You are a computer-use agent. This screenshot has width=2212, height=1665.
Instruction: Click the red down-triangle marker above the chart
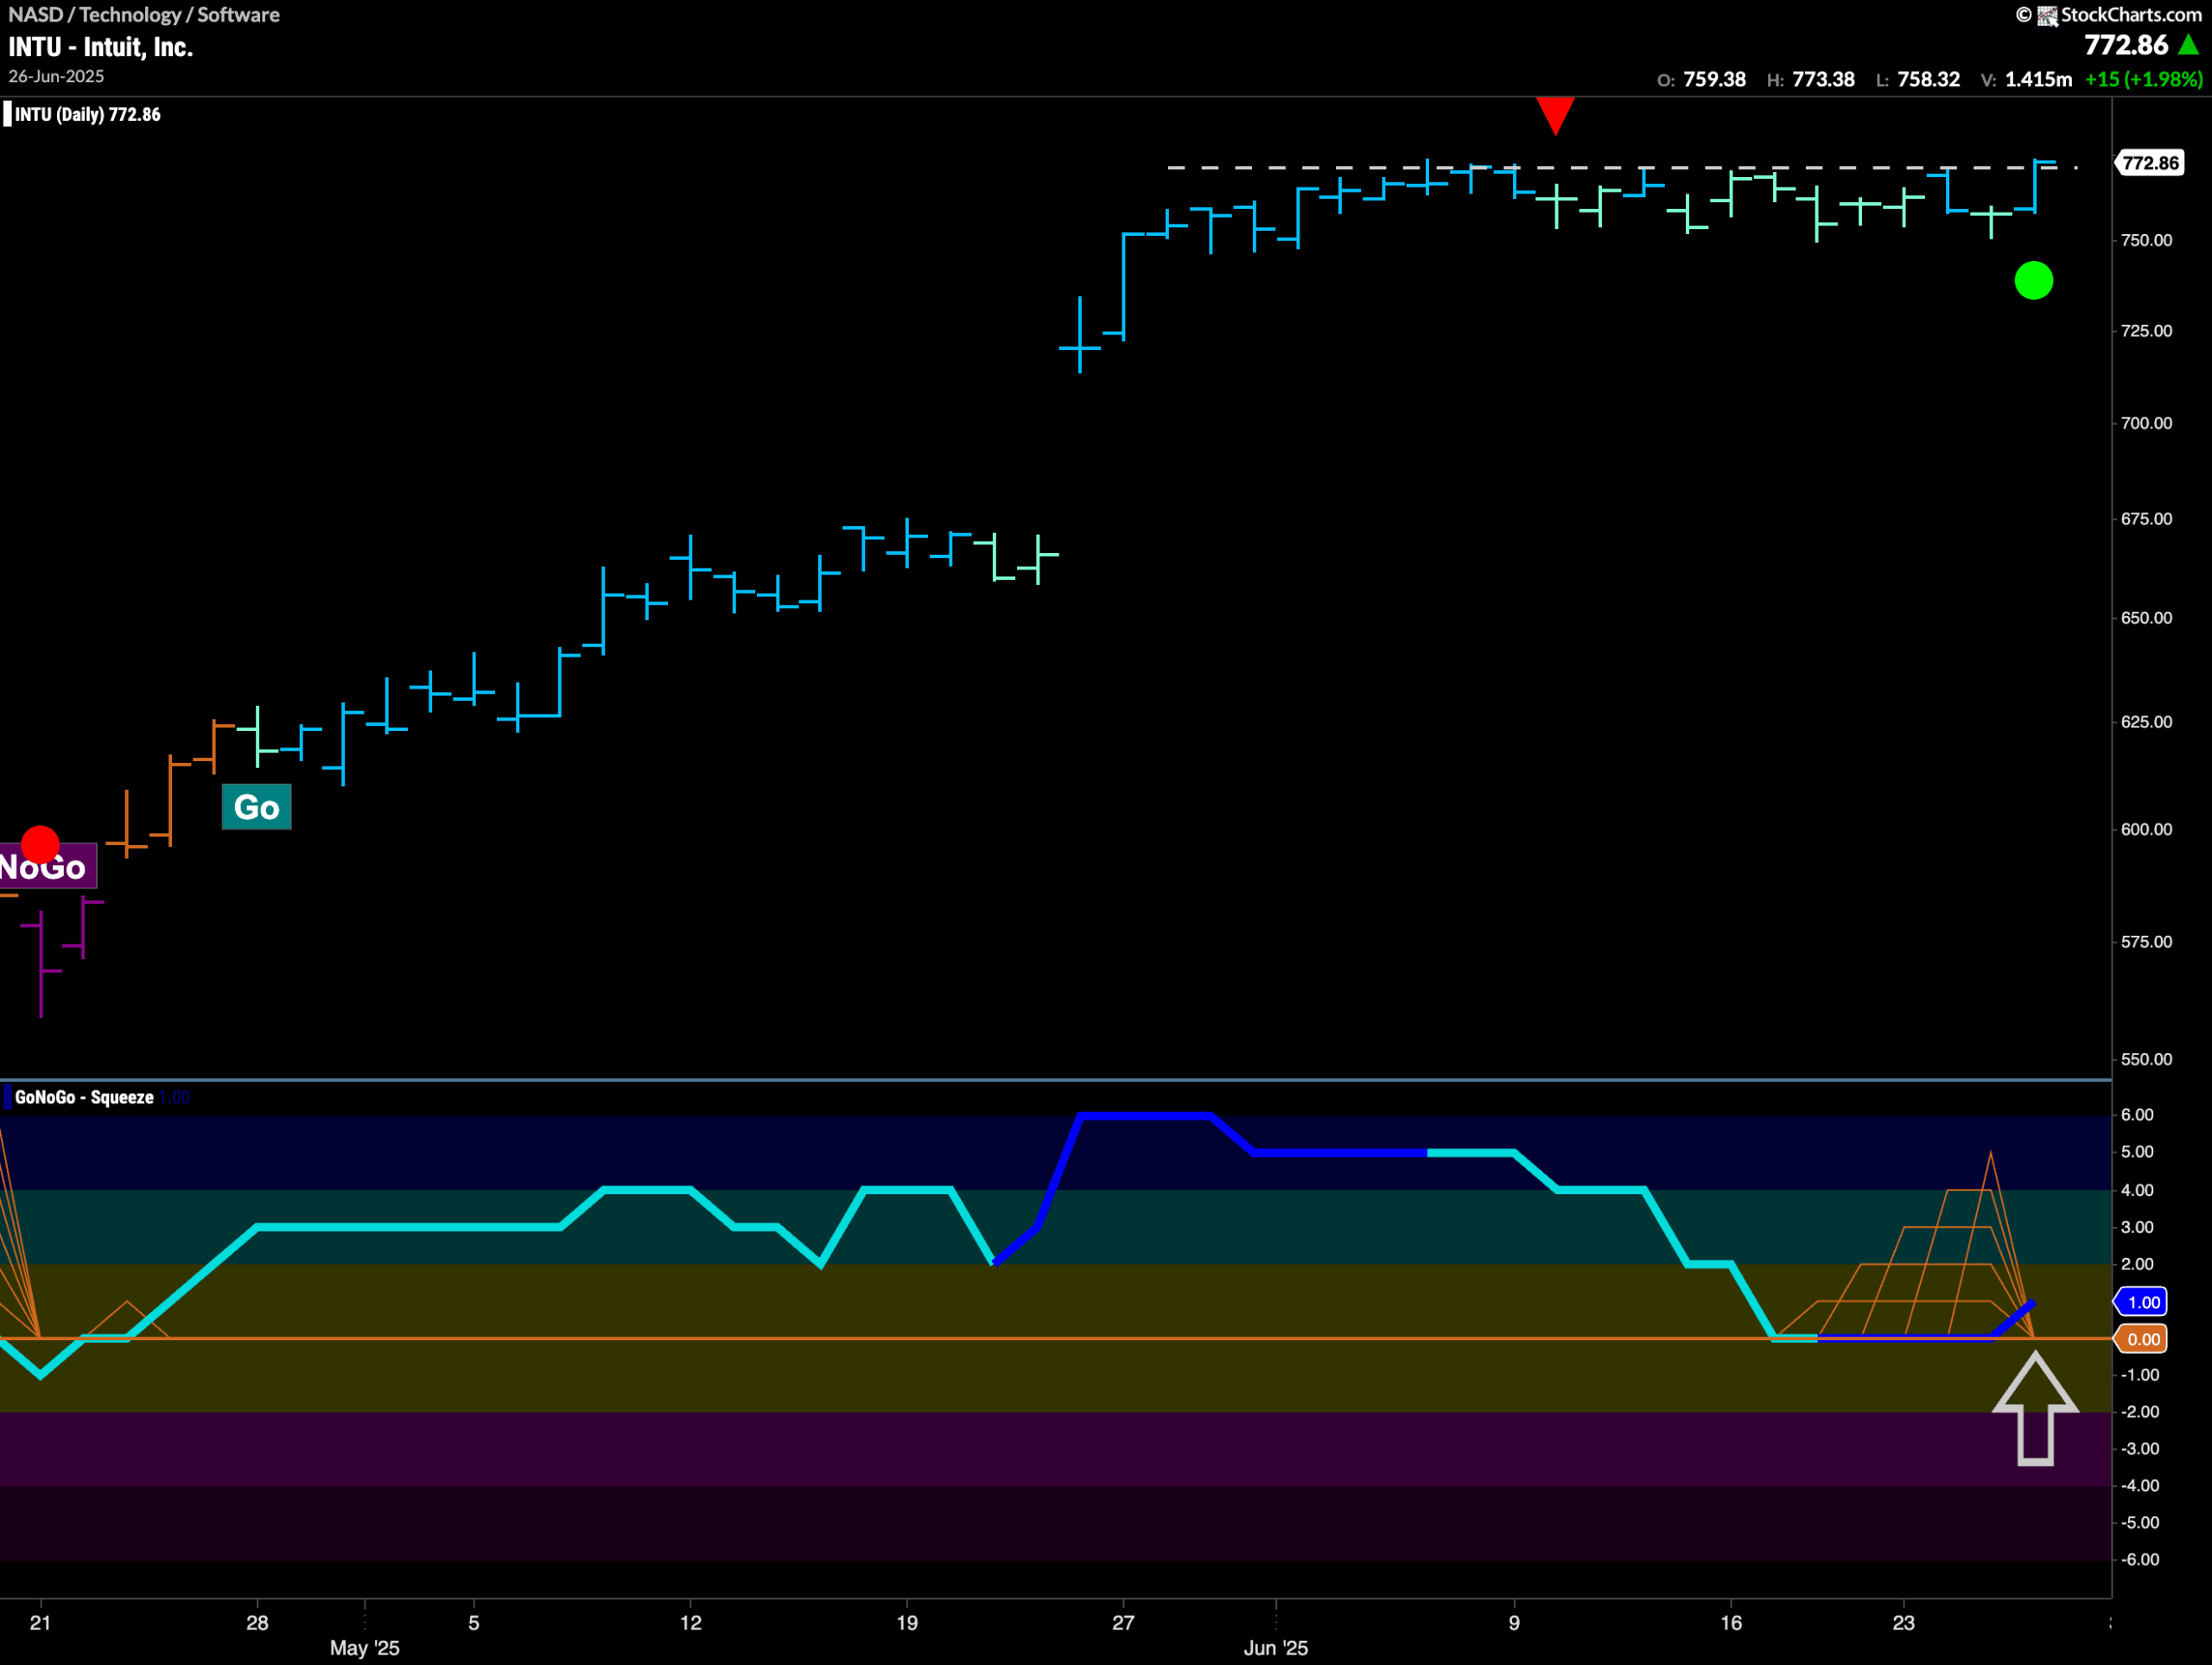coord(1555,115)
